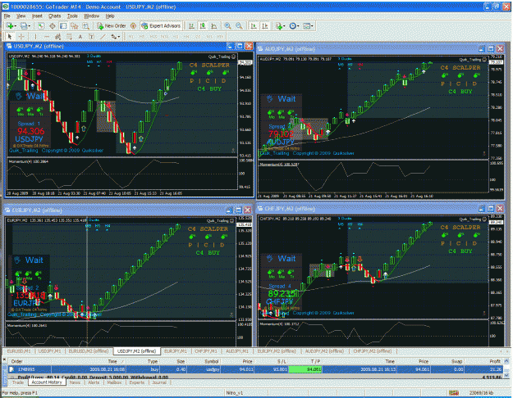Select the crosshair tool
The image size is (513, 398).
(21, 37)
